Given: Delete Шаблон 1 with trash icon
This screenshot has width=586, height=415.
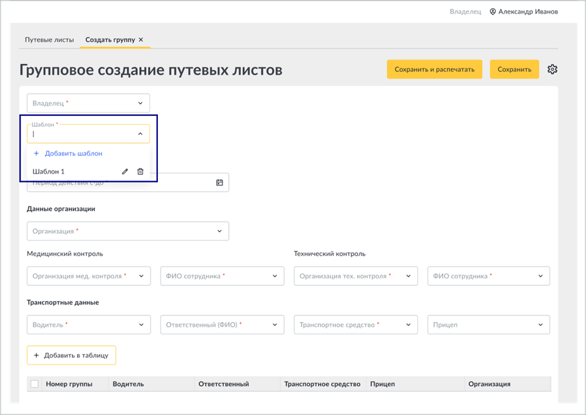Looking at the screenshot, I should tap(140, 171).
